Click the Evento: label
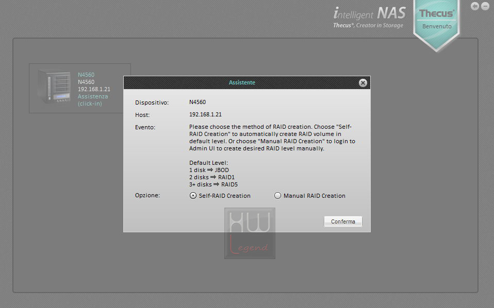 point(145,127)
